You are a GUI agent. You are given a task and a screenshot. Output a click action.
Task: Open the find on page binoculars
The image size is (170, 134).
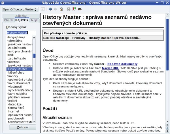[x=80, y=9]
